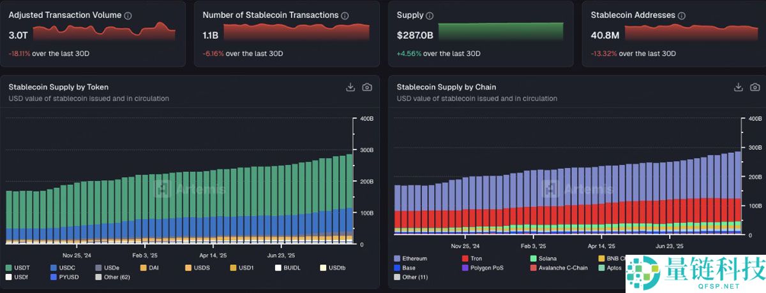766x293 pixels.
Task: Click the PYUSD legend color swatch
Action: (54, 277)
